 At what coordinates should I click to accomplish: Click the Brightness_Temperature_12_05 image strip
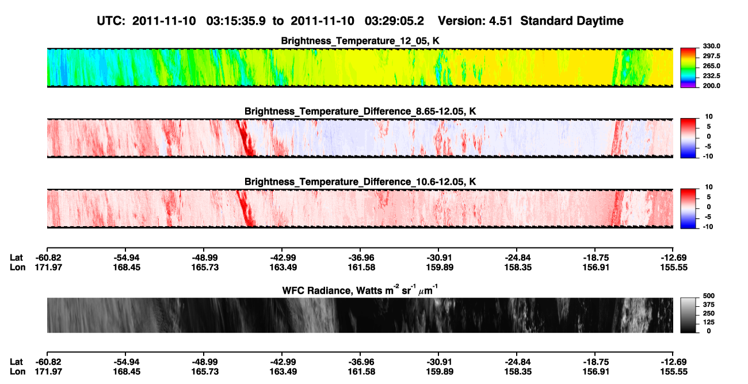(x=360, y=67)
